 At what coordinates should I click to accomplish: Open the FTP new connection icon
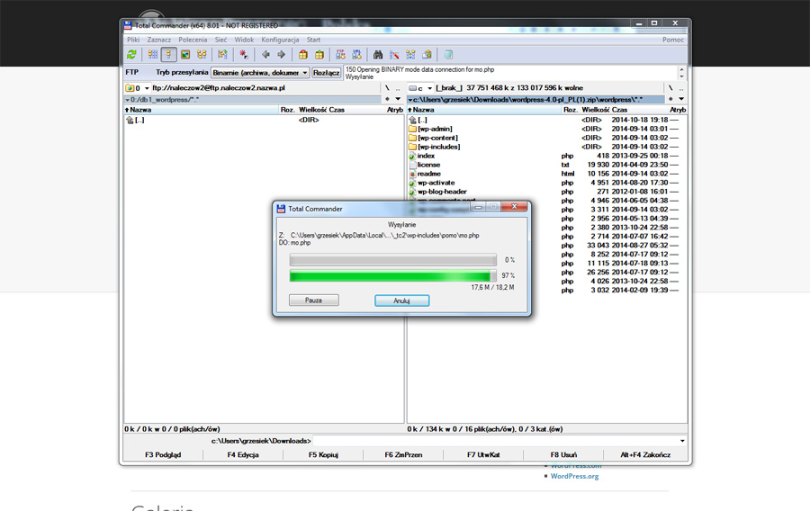click(356, 55)
